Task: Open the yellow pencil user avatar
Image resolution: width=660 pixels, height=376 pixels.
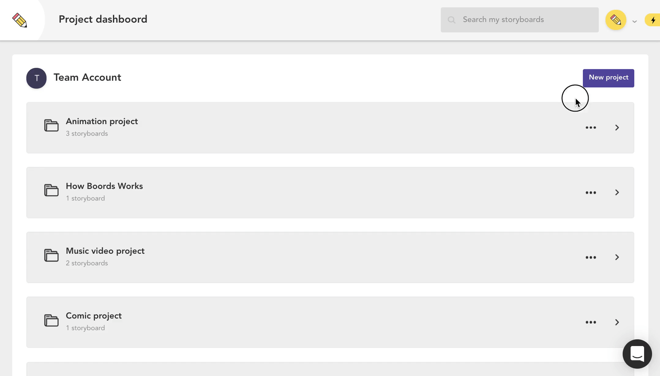Action: coord(616,20)
